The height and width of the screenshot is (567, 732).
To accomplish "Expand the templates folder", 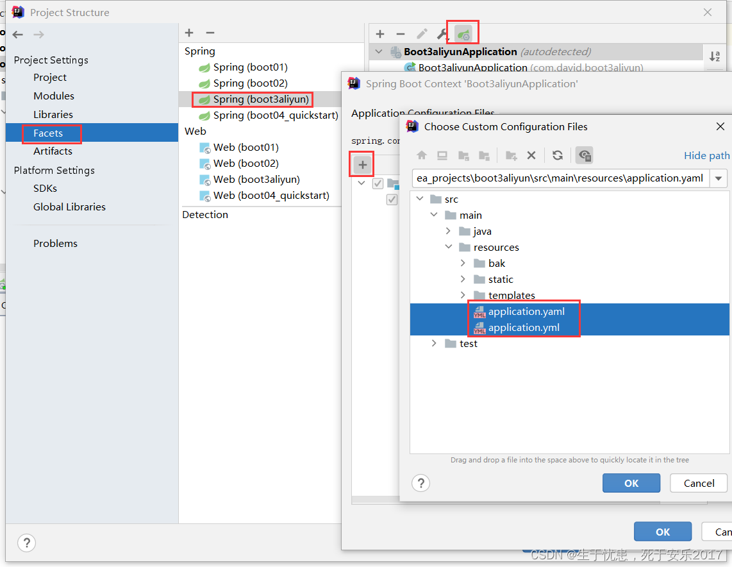I will click(x=463, y=294).
